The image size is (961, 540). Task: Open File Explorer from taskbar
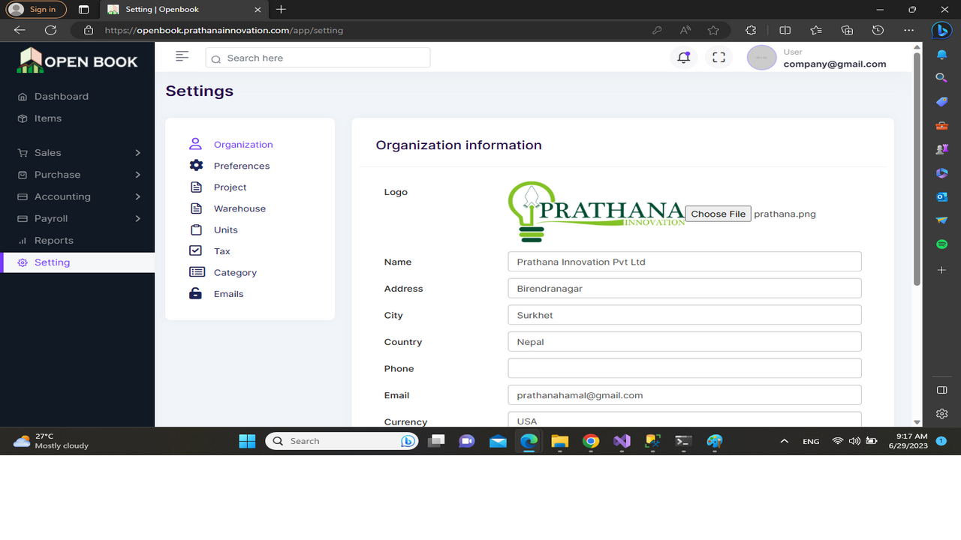pyautogui.click(x=559, y=441)
